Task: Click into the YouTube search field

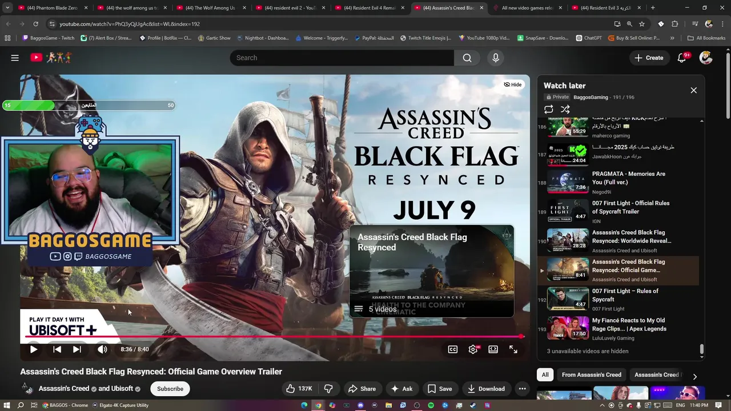Action: click(x=342, y=58)
